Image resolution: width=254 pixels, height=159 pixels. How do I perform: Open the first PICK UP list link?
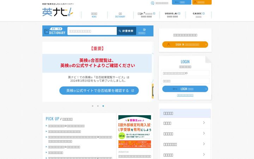(66, 126)
